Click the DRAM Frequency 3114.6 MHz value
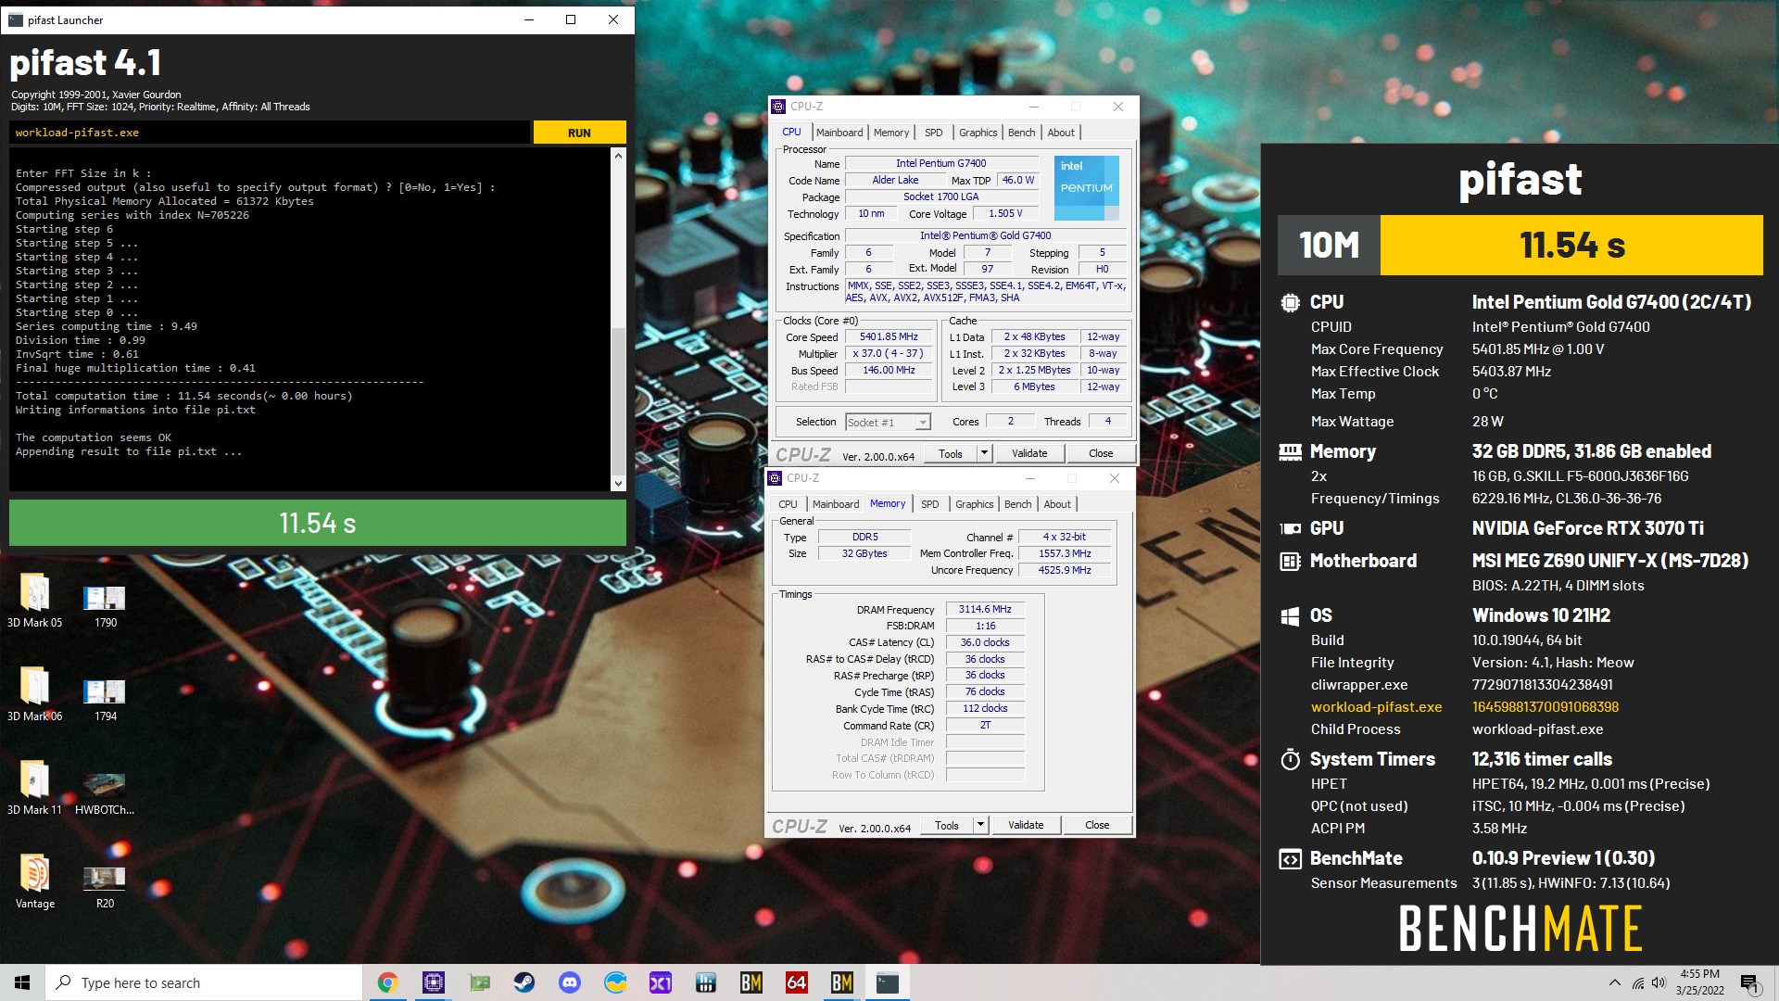This screenshot has height=1001, width=1779. click(x=985, y=609)
